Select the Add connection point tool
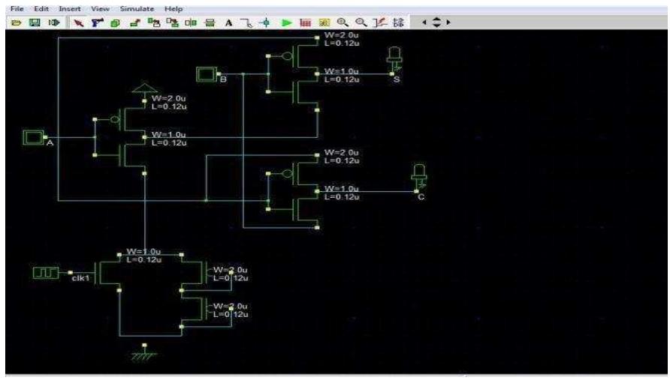This screenshot has width=670, height=380. click(x=265, y=22)
